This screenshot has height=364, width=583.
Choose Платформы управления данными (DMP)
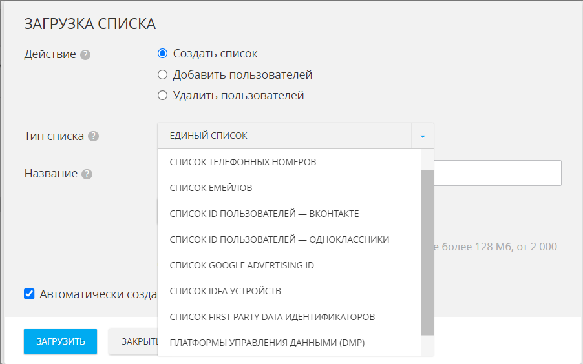coord(267,343)
